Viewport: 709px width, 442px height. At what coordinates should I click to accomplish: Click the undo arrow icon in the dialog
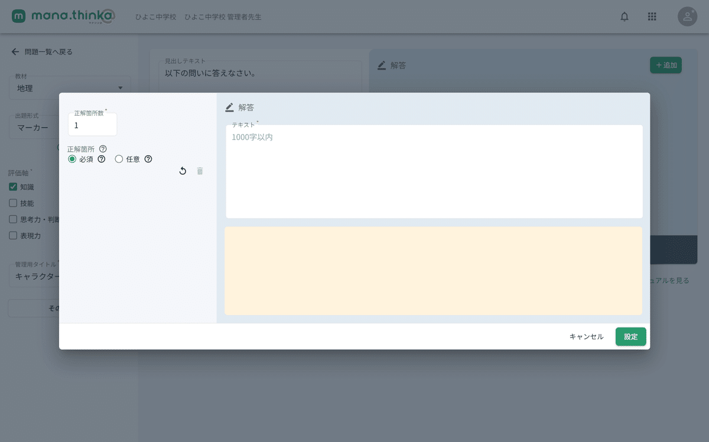click(183, 171)
